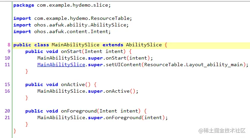Click 'com.example.hydemo.ResourceTable;' in the import
This screenshot has height=138, width=250.
click(83, 19)
